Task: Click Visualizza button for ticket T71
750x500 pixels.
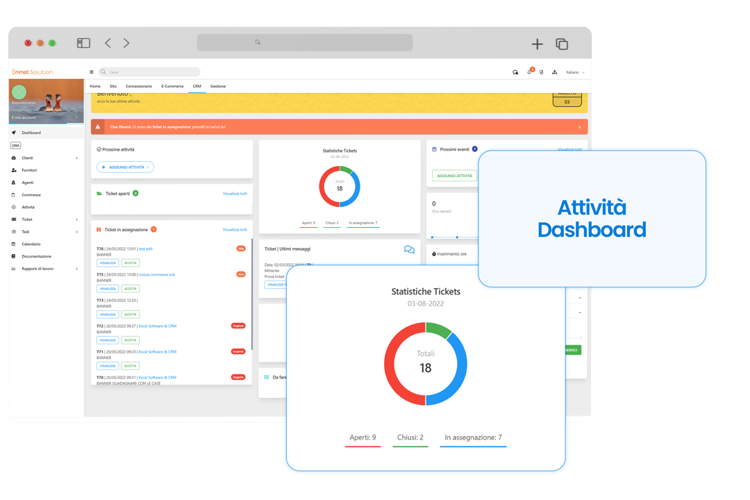Action: (108, 366)
